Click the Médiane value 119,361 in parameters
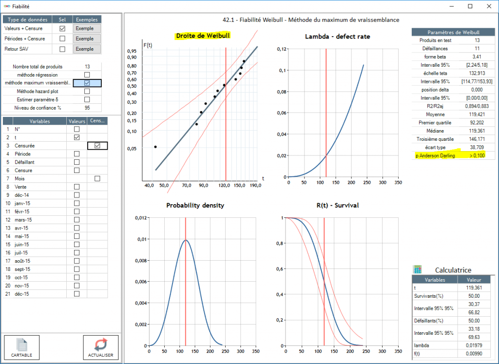 click(477, 131)
